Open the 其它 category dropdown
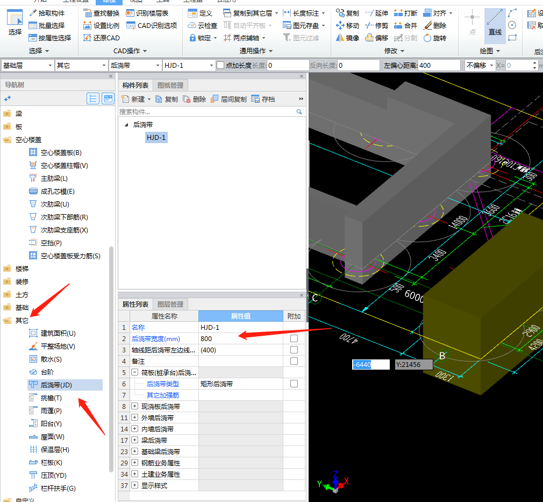This screenshot has width=543, height=502. pos(81,65)
